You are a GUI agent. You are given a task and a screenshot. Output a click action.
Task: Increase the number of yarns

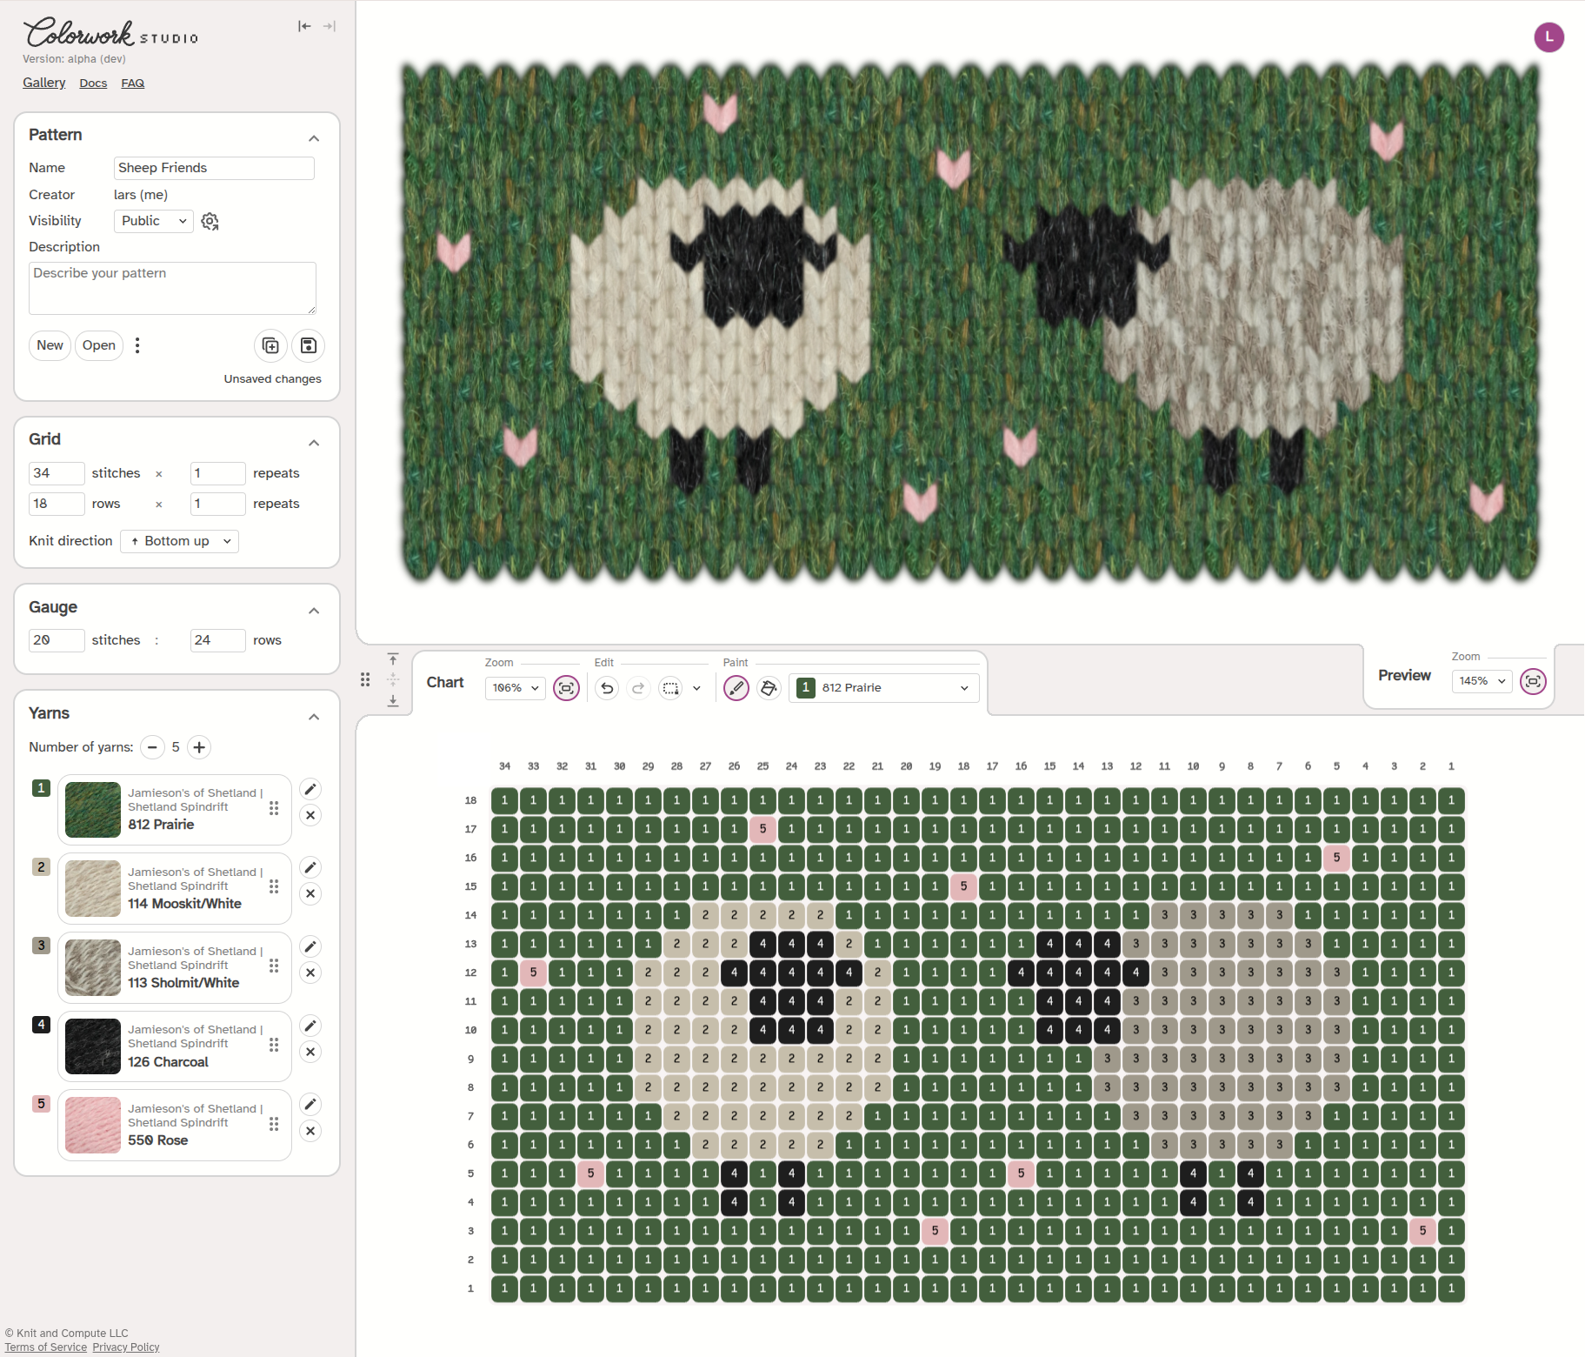click(x=199, y=747)
